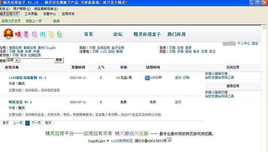This screenshot has height=152, width=268.
Task: Filter 类型 by 活动
Action: [188, 52]
